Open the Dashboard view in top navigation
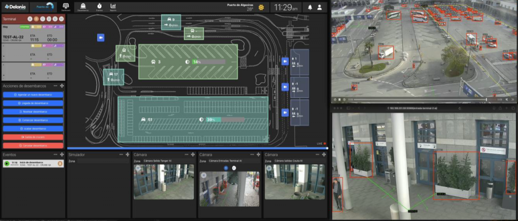This screenshot has width=518, height=221. pyautogui.click(x=66, y=7)
